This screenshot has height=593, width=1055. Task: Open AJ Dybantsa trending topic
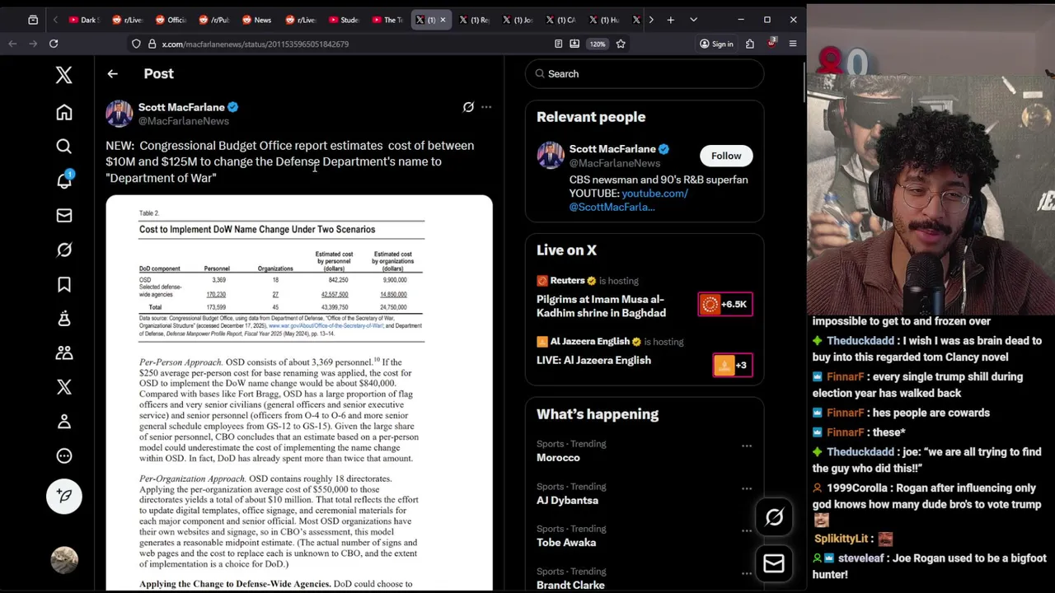click(567, 500)
